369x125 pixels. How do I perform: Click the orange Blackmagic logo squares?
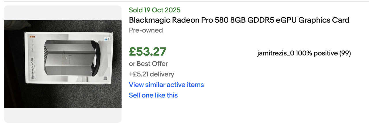click(x=32, y=37)
